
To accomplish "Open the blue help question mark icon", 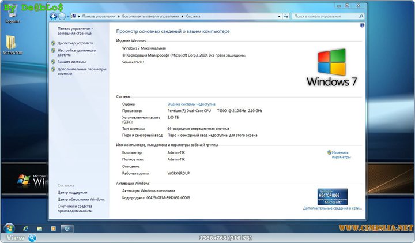I will click(361, 26).
